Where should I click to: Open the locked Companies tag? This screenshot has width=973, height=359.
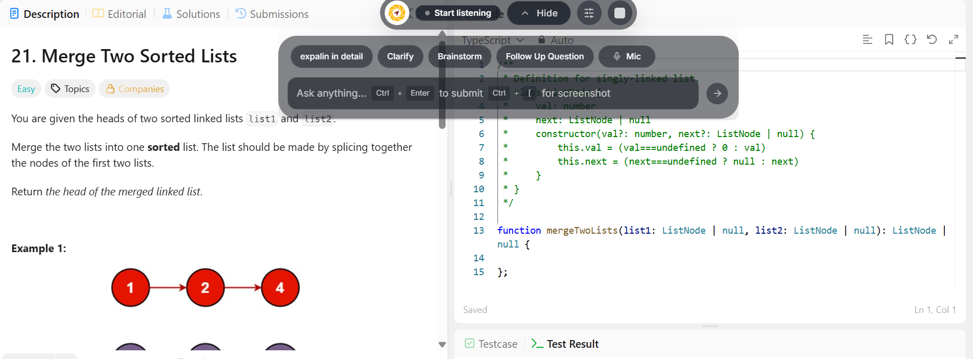point(135,89)
